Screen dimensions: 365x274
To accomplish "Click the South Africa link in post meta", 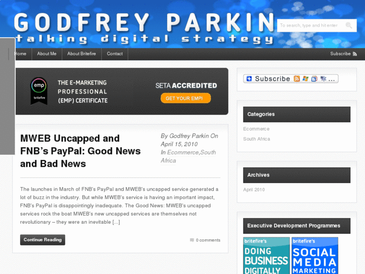I will point(188,156).
